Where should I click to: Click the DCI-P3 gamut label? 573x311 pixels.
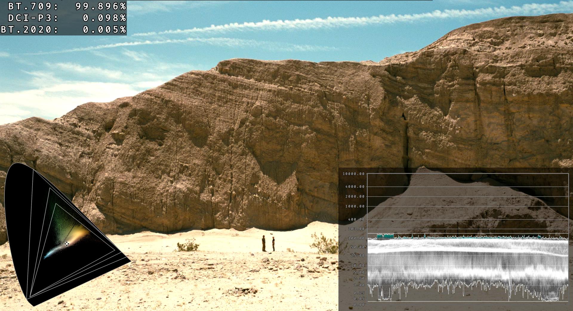(x=33, y=18)
